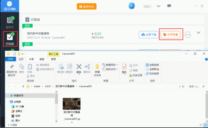Click 现代新中式餐桌椅 in the address breadcrumb
Viewport: 208px width, 128px height.
[x=65, y=86]
